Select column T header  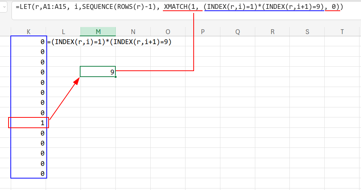point(342,32)
